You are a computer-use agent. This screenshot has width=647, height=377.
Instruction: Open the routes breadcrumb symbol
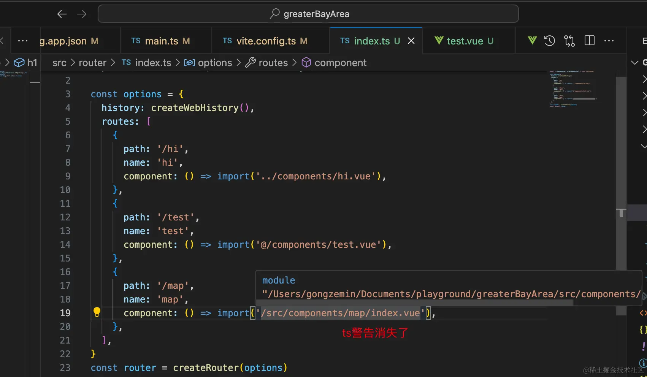(x=266, y=63)
